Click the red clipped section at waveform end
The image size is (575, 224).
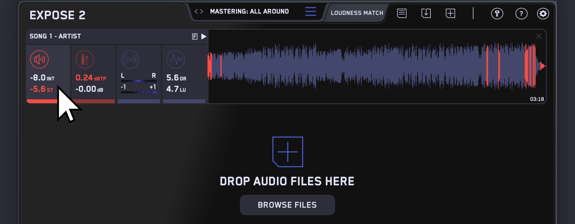coord(530,66)
